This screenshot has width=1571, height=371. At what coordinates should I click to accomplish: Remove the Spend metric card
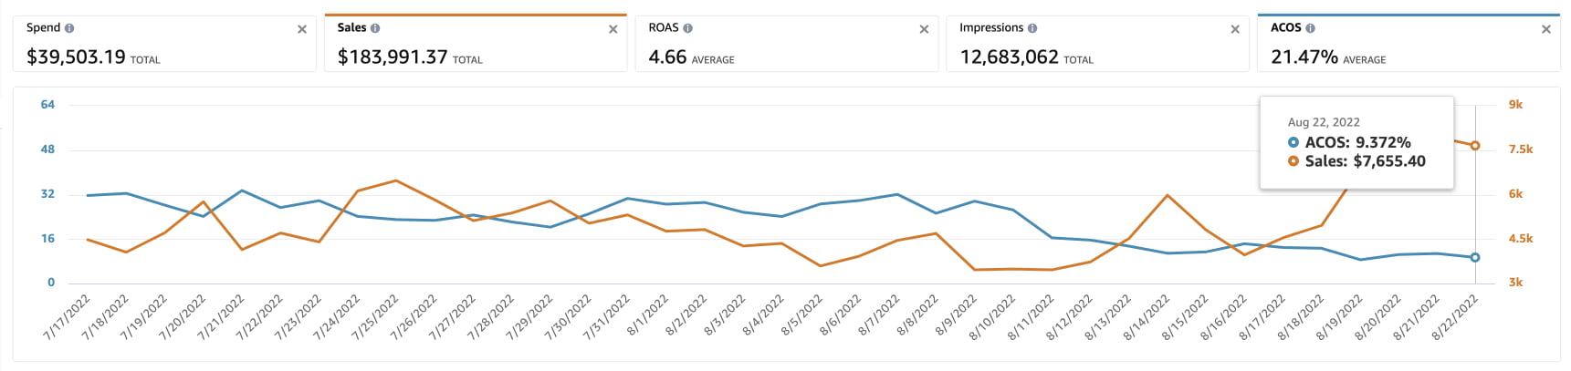point(302,29)
